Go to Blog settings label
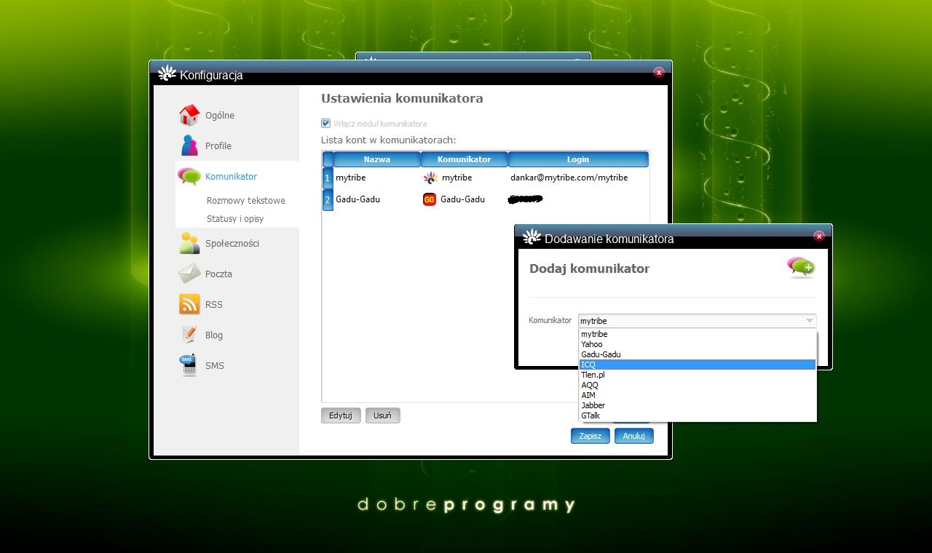This screenshot has width=932, height=553. tap(214, 335)
